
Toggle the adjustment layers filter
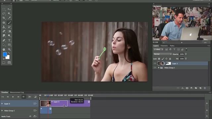pos(170,49)
